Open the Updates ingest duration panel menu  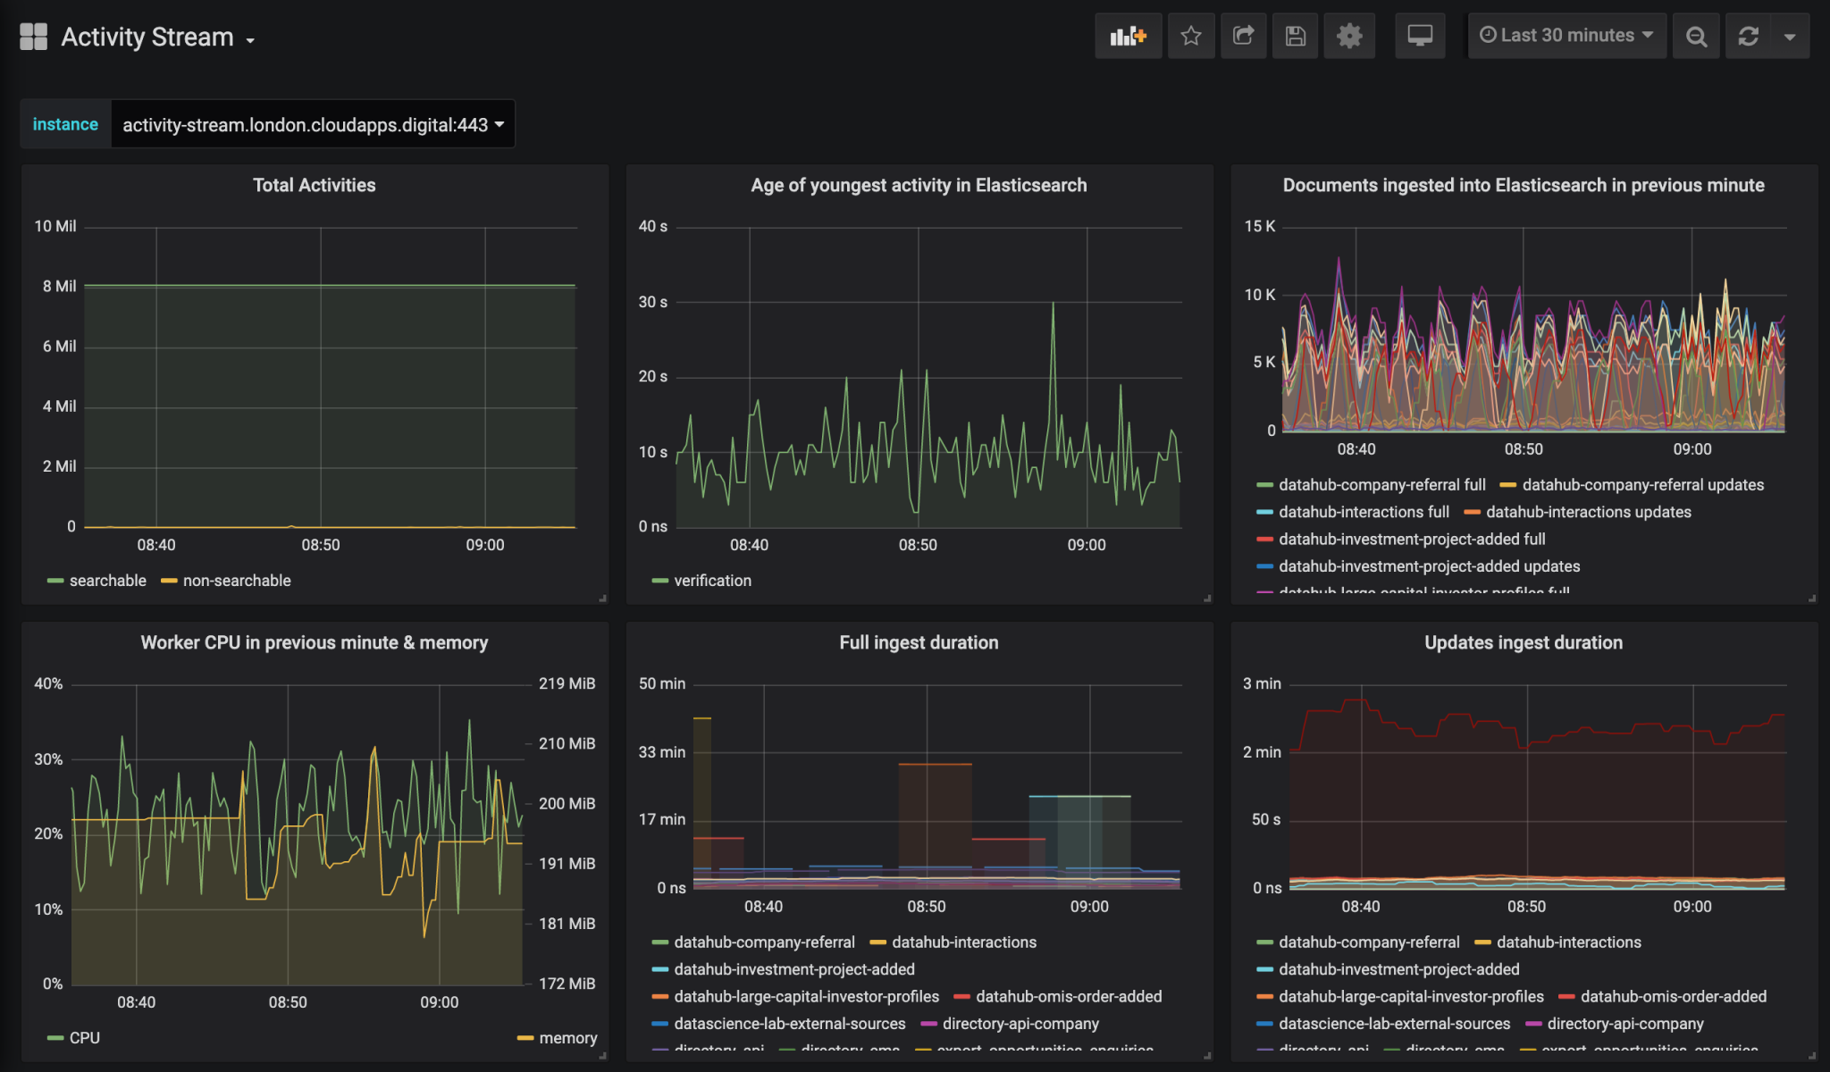1523,642
